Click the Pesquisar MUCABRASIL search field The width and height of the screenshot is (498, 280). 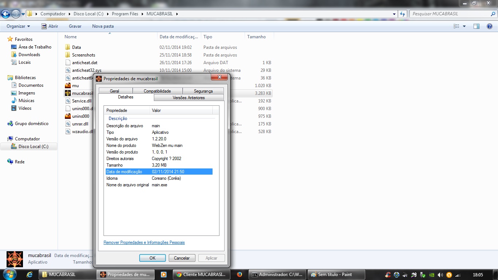[x=450, y=14]
